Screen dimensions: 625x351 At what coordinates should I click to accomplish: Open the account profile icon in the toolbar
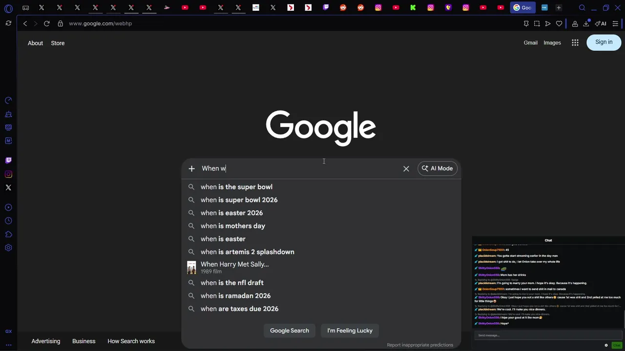pyautogui.click(x=575, y=23)
